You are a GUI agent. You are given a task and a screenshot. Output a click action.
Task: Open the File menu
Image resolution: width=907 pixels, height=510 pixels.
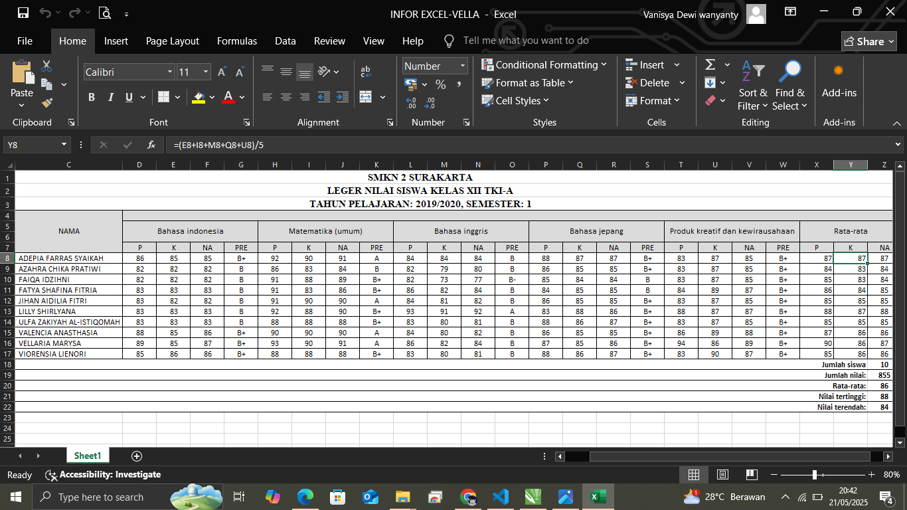tap(25, 41)
